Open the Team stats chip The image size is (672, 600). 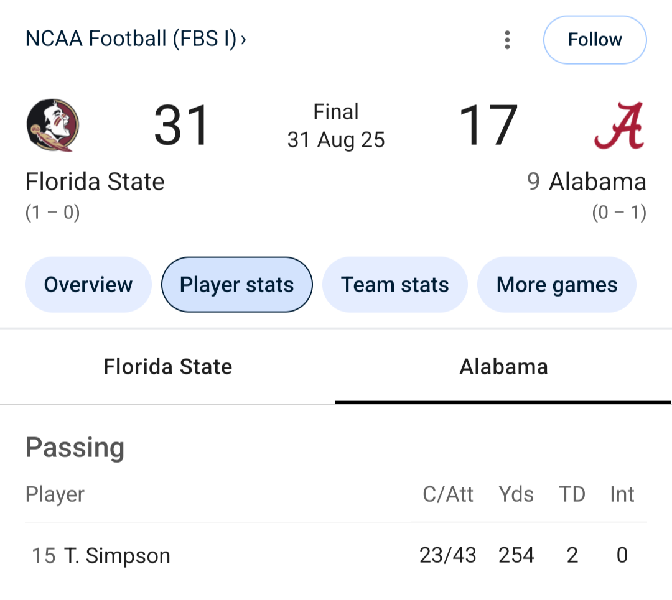[x=394, y=285]
